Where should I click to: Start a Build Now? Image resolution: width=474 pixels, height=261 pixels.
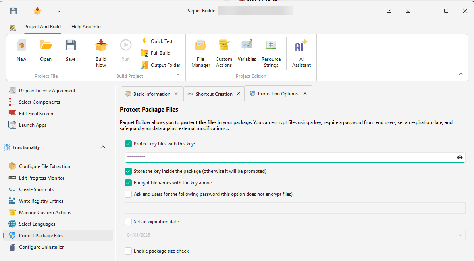[x=101, y=52]
